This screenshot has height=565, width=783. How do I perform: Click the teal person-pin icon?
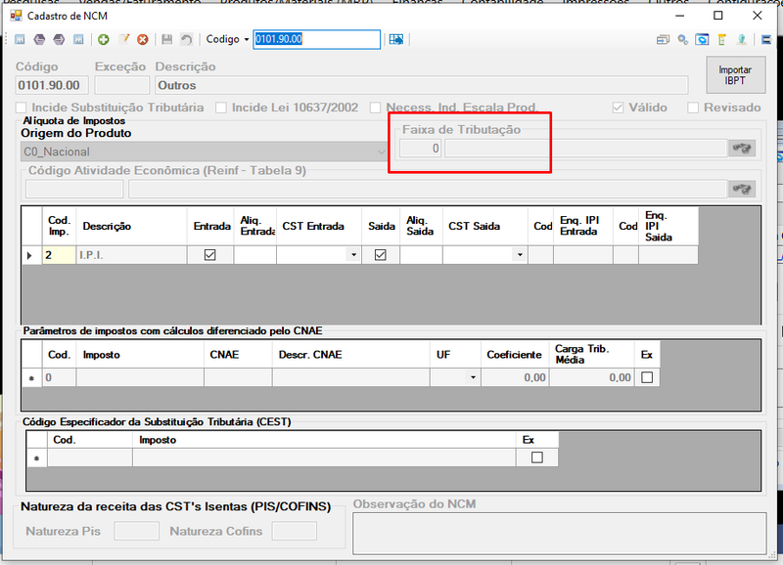[x=742, y=39]
